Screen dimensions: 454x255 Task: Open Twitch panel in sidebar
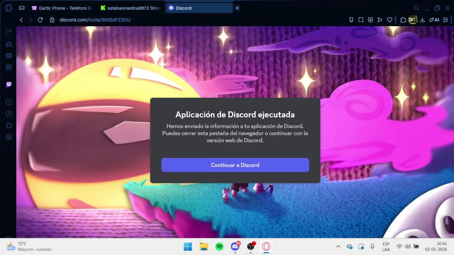click(x=9, y=84)
